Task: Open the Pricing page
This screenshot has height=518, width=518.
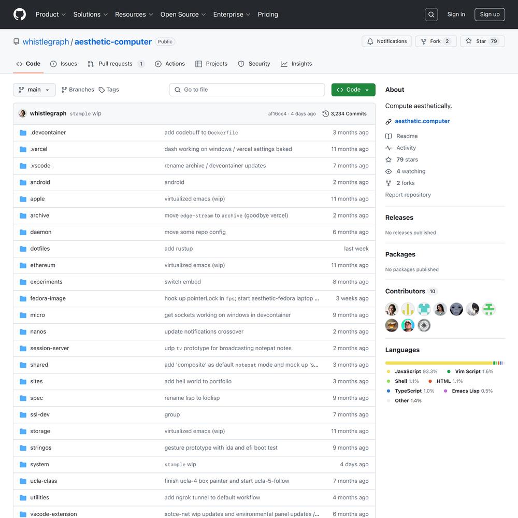Action: (x=268, y=15)
